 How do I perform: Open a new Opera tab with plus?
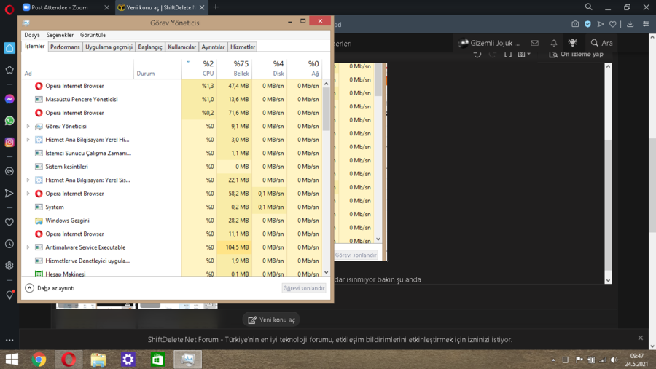(216, 7)
